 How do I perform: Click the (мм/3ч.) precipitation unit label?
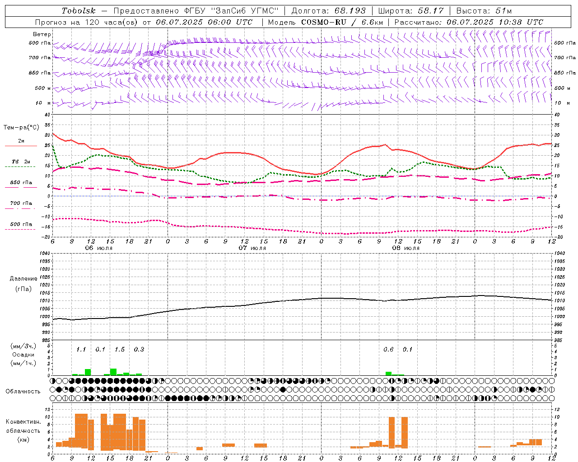pyautogui.click(x=23, y=346)
